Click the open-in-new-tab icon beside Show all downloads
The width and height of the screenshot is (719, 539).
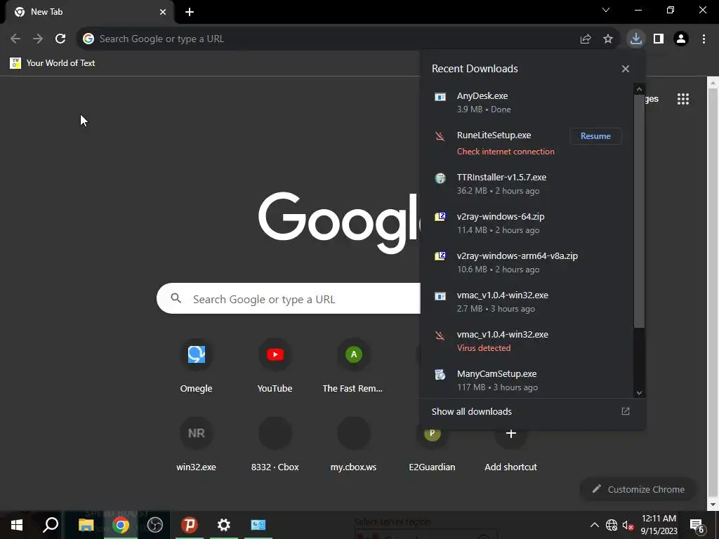pos(626,411)
